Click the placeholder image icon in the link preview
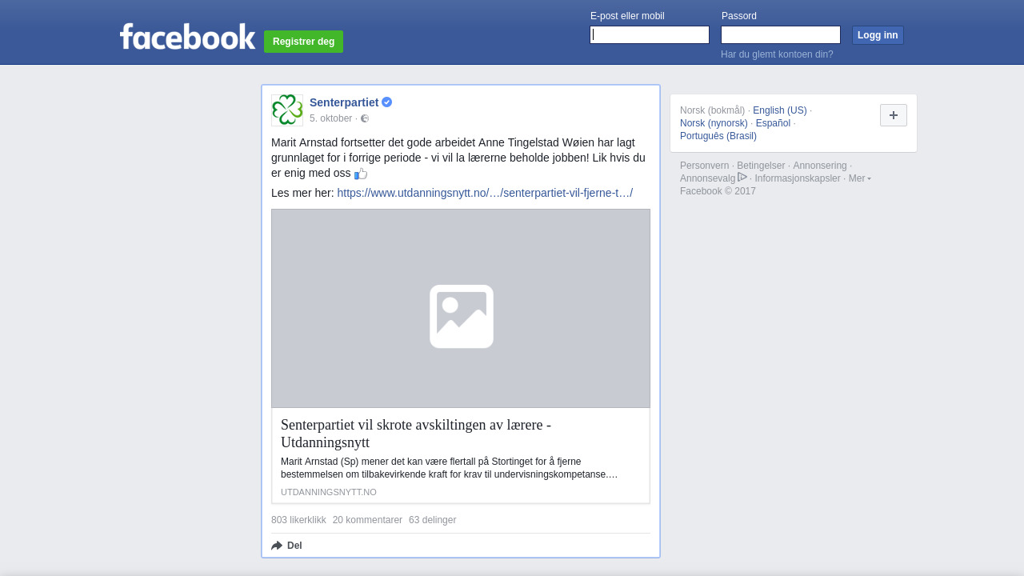The width and height of the screenshot is (1024, 576). click(462, 317)
